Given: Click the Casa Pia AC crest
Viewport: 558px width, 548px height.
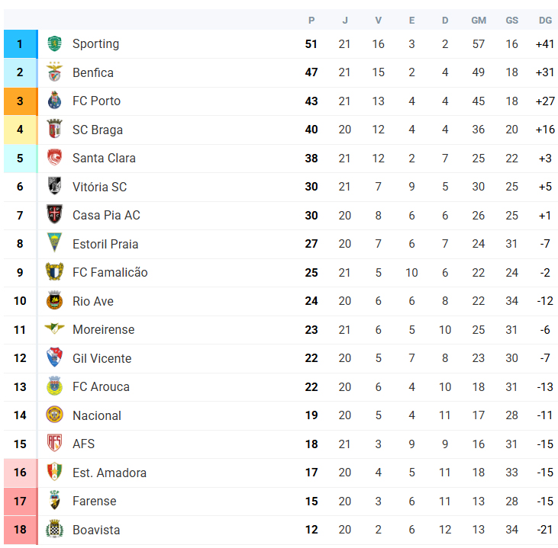Looking at the screenshot, I should point(54,214).
